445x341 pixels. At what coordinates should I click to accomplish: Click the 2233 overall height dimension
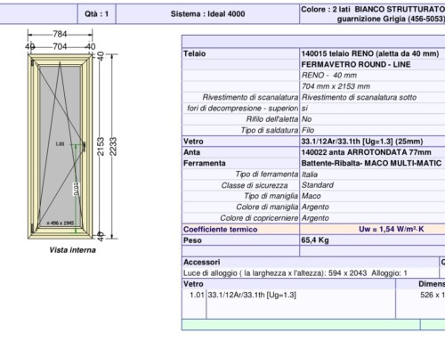point(113,146)
